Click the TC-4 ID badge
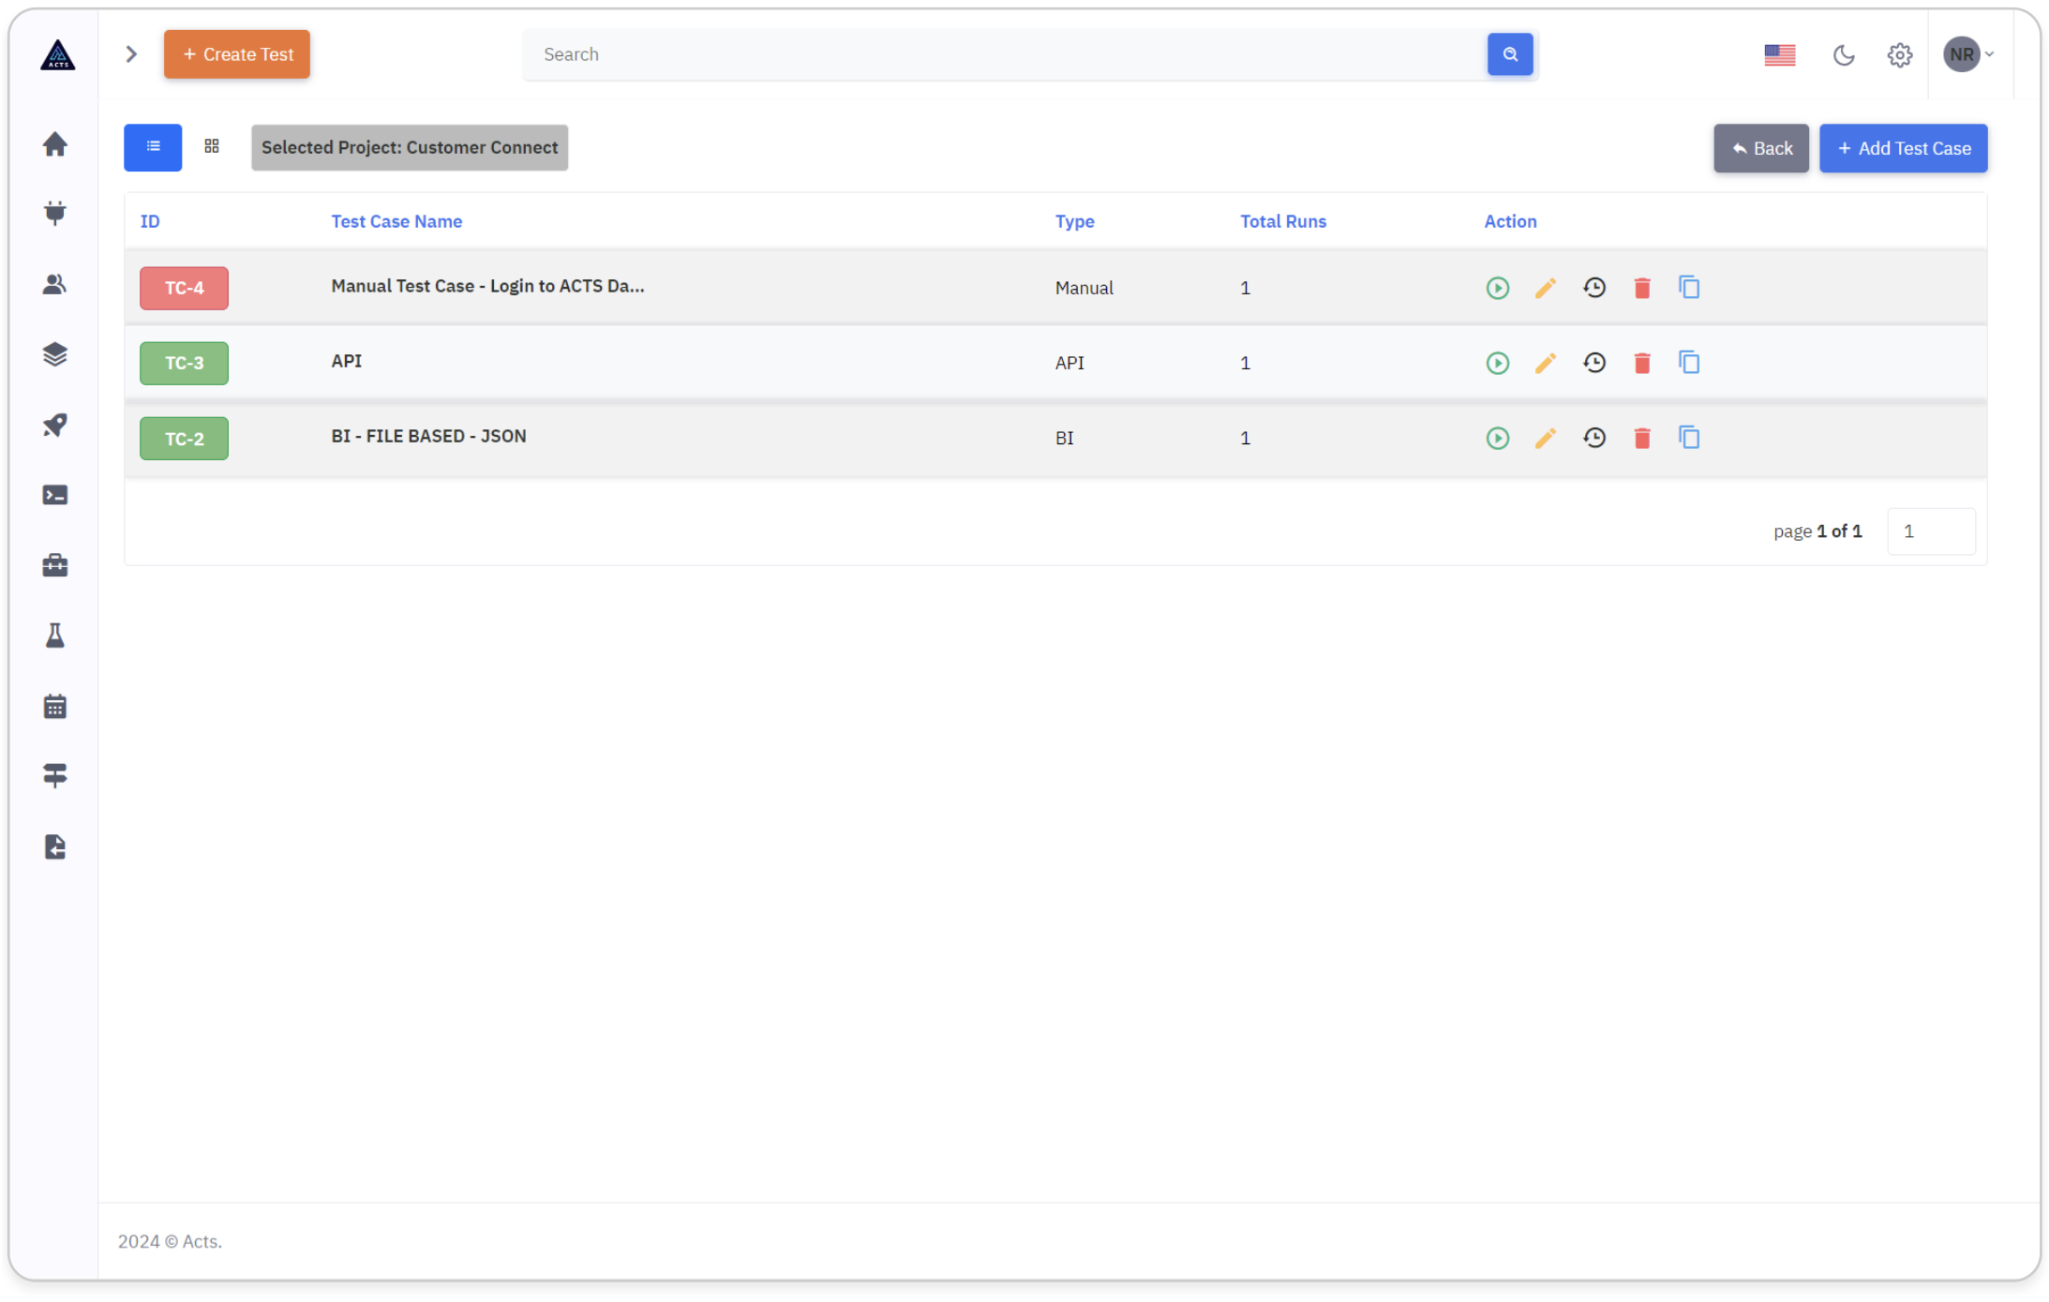Viewport: 2049px width, 1302px height. coord(184,288)
